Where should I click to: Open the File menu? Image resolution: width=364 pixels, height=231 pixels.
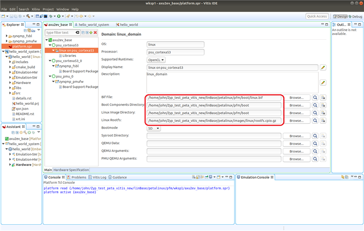[4, 9]
